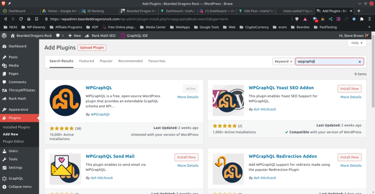
Task: Open More Details for Yoast SEO Addon
Action: coord(351,97)
